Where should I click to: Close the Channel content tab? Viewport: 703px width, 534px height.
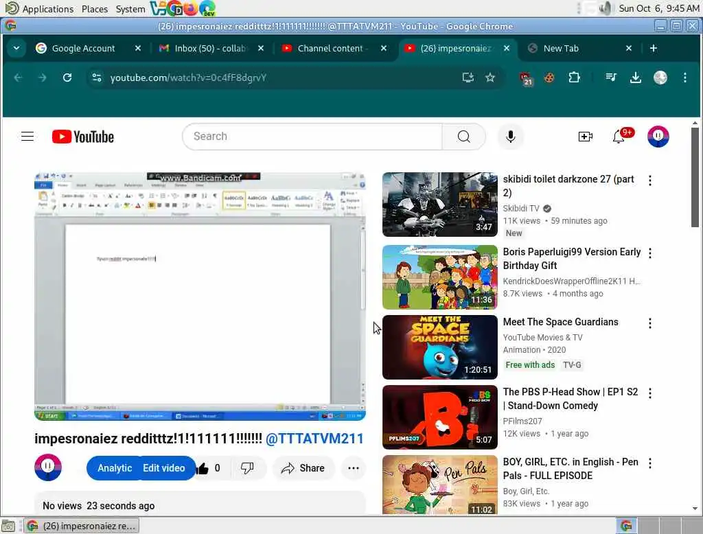pos(384,48)
